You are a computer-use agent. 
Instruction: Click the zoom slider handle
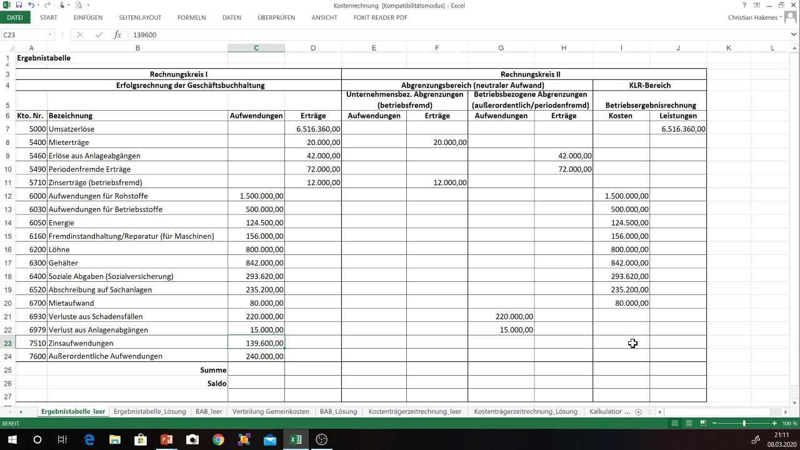pos(744,424)
